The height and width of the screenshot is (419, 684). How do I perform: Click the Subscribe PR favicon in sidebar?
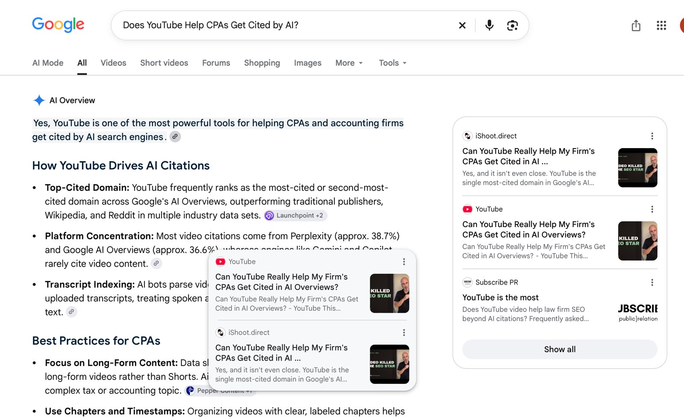(467, 282)
